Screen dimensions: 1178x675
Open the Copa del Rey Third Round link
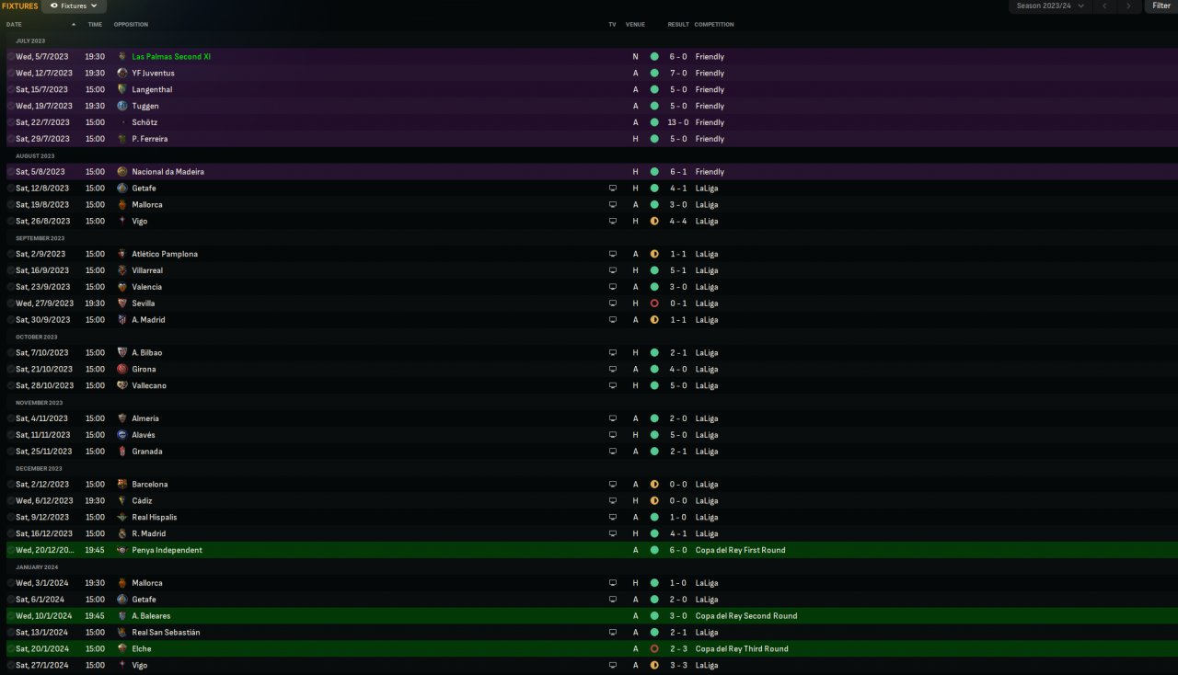(x=742, y=649)
